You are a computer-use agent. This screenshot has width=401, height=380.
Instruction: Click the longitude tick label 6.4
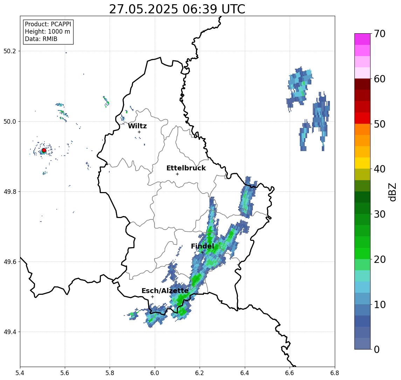click(245, 373)
